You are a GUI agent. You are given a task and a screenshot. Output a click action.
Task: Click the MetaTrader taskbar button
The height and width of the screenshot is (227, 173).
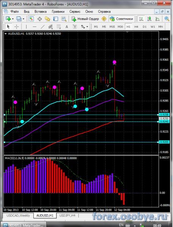pyautogui.click(x=23, y=225)
